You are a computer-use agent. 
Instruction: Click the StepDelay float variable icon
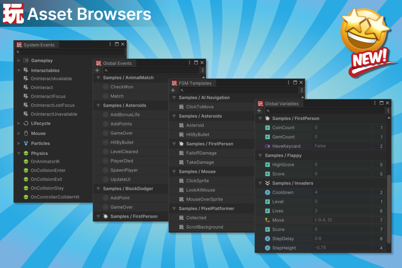[267, 239]
